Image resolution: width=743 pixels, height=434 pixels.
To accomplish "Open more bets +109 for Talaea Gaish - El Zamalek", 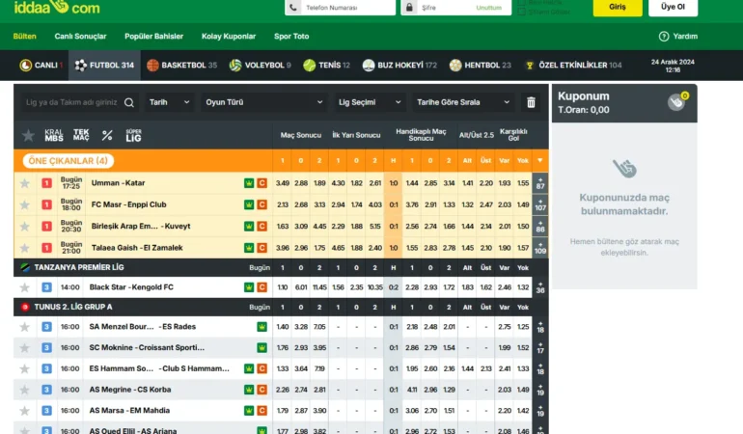I will (x=540, y=248).
